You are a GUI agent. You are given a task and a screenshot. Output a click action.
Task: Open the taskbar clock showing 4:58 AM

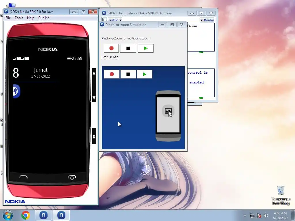[x=280, y=216]
